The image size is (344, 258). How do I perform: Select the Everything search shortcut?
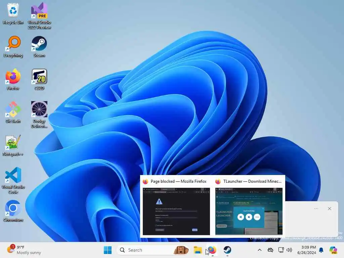pyautogui.click(x=13, y=46)
